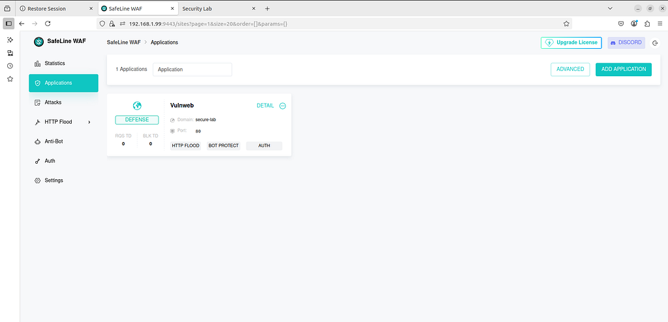
Task: Click the logout icon at top right
Action: (656, 43)
